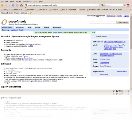Show more bookmarks with the » overflow chevron
Screen dimensions: 132x120
(x=131, y=9)
